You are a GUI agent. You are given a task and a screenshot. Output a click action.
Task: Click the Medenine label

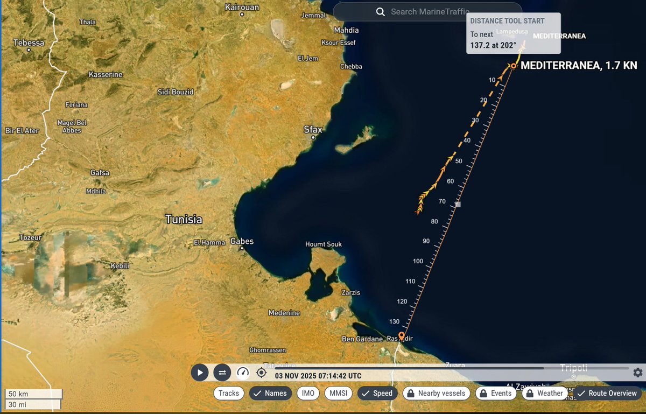284,313
